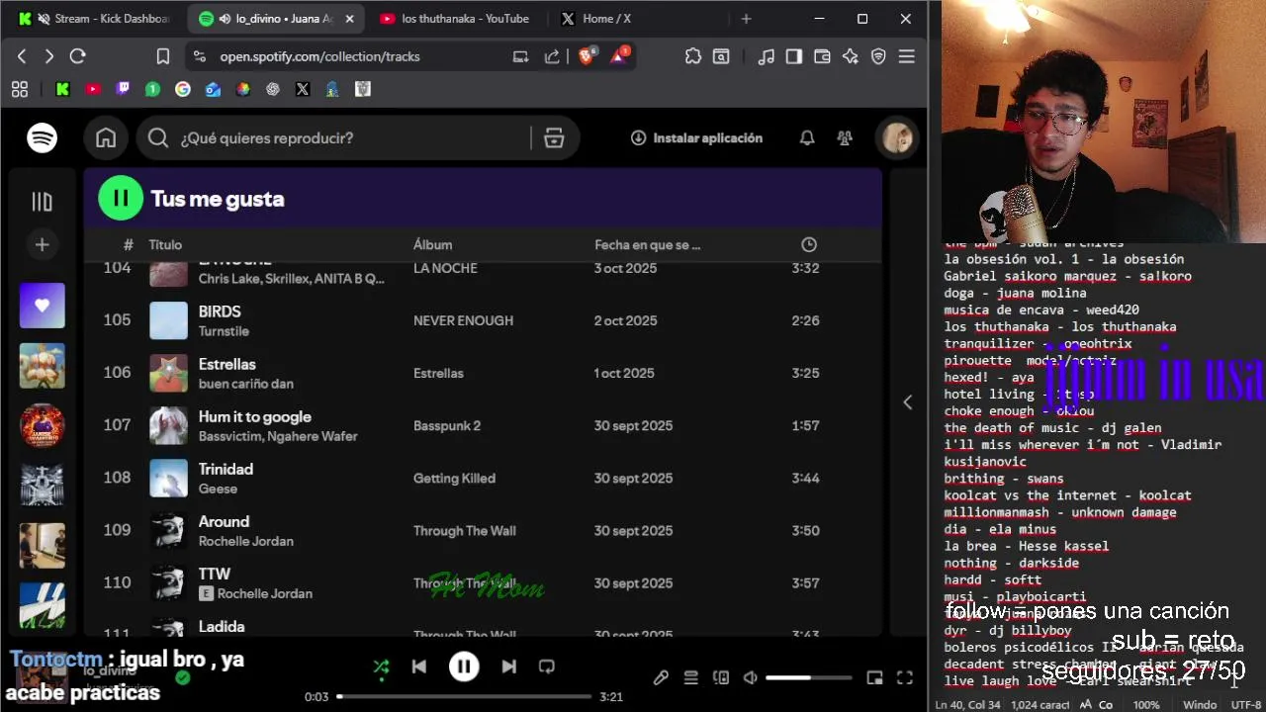Open the Friend Activity icon

(845, 138)
